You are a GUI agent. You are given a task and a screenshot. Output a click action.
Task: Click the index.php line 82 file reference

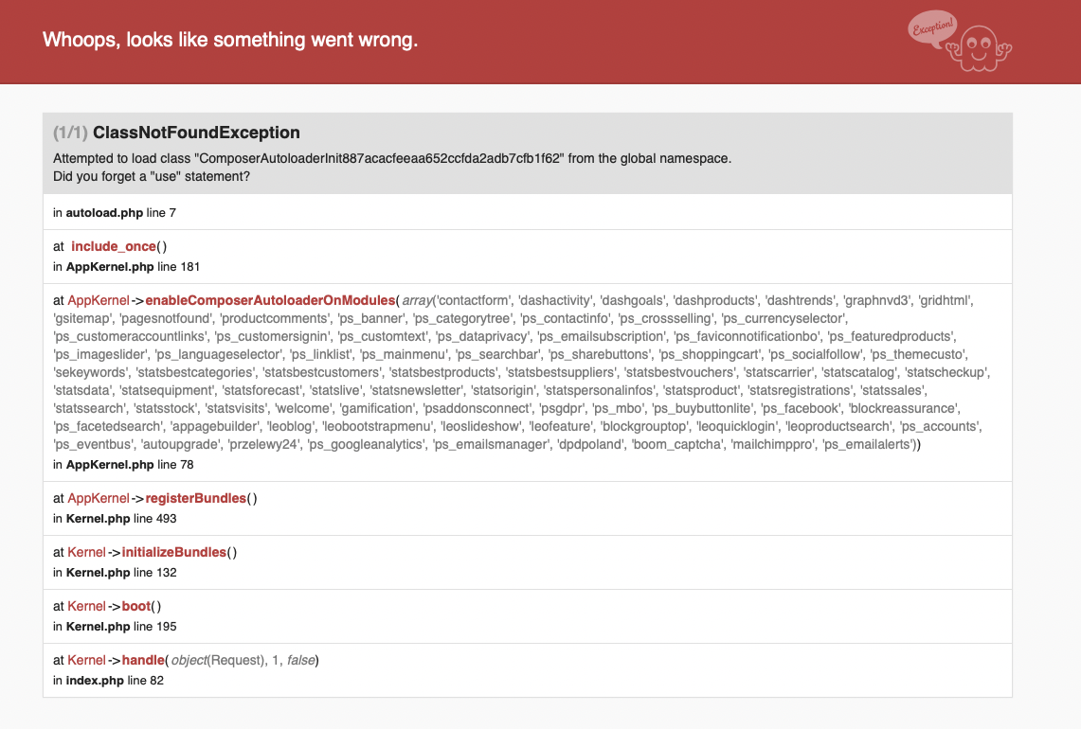[x=108, y=680]
